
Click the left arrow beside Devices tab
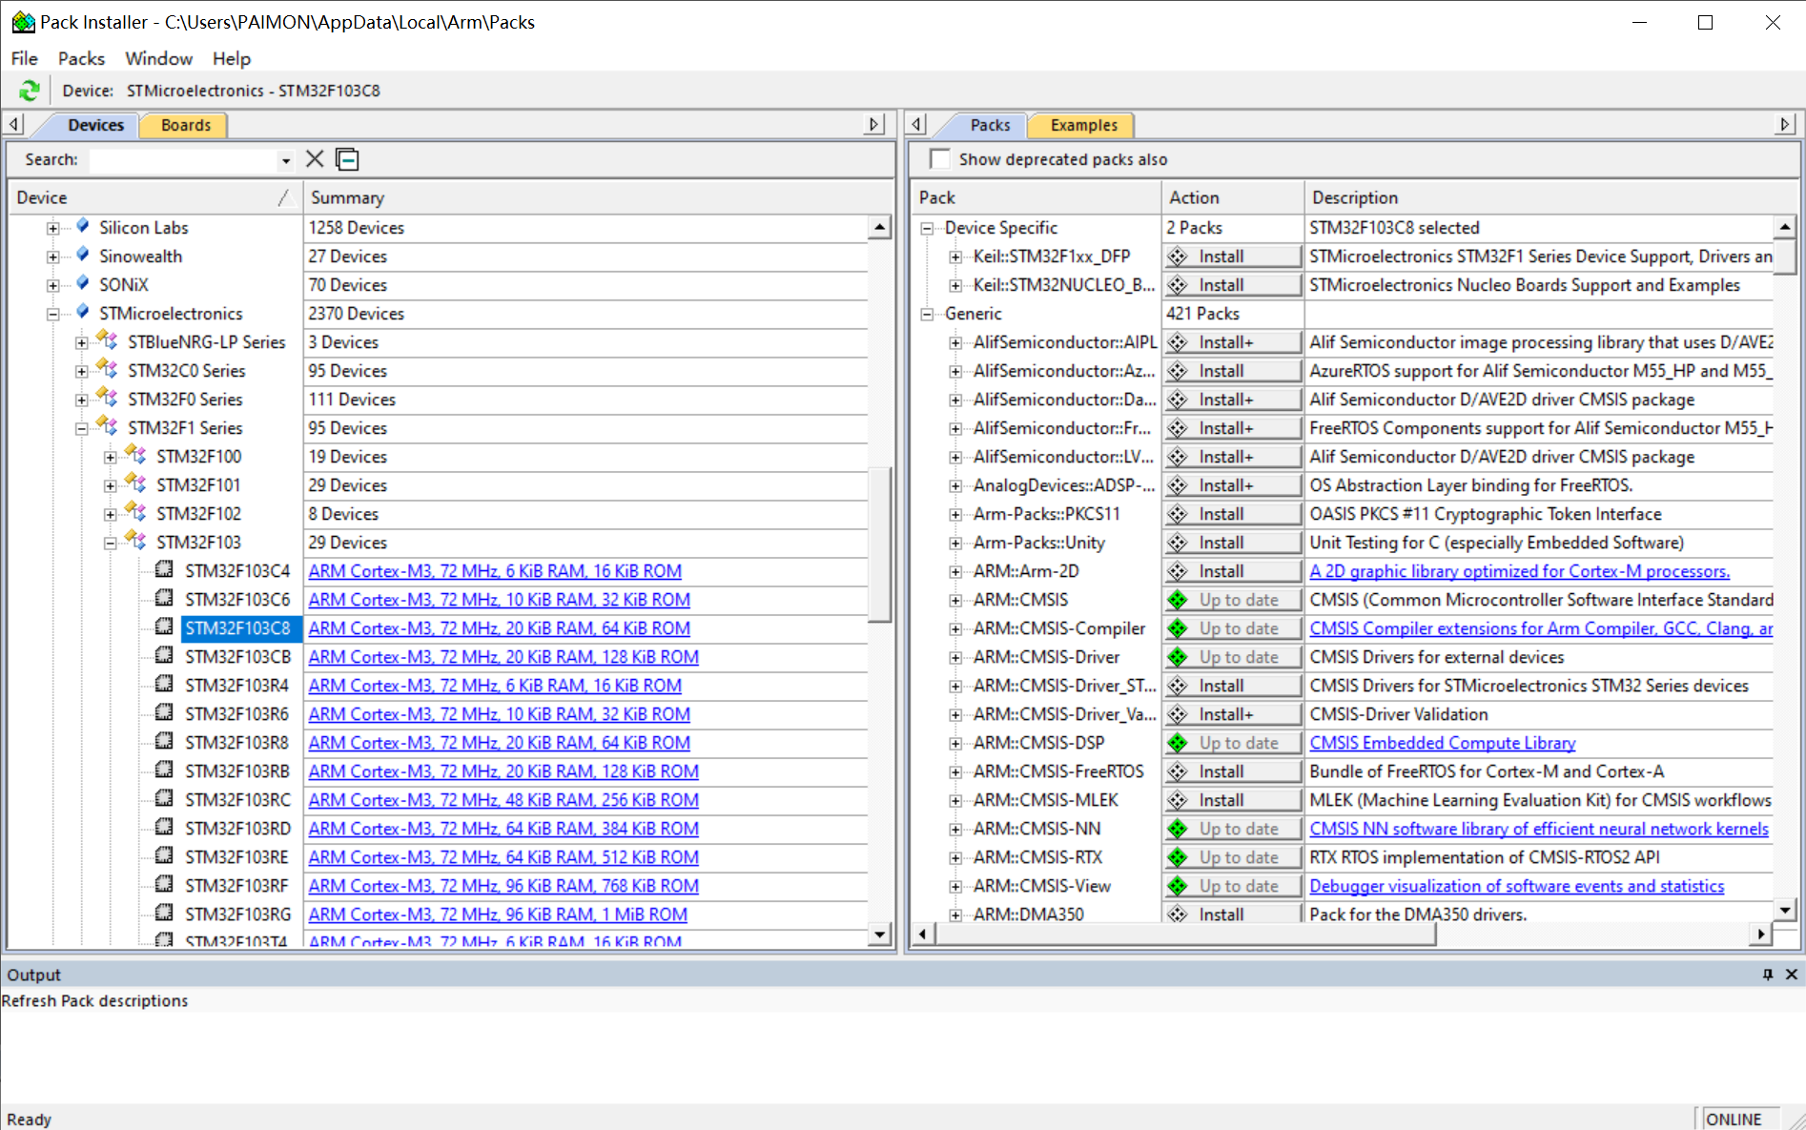tap(14, 124)
